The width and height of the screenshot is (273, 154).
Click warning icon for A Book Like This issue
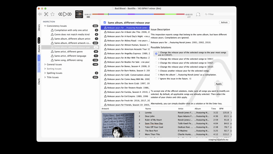point(105,32)
